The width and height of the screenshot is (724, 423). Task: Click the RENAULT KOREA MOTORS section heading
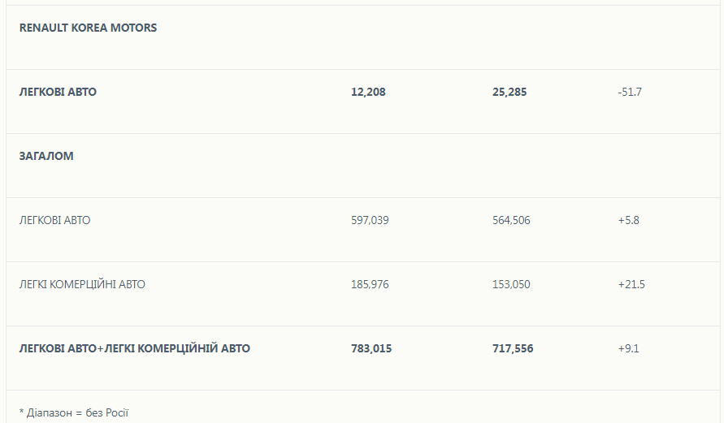tap(88, 28)
